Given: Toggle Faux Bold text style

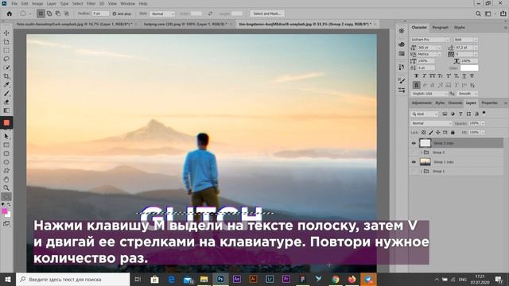Looking at the screenshot, I should pos(417,76).
